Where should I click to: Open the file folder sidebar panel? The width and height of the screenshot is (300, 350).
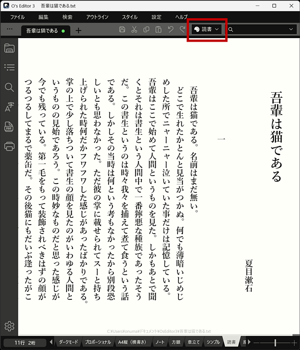(x=9, y=48)
